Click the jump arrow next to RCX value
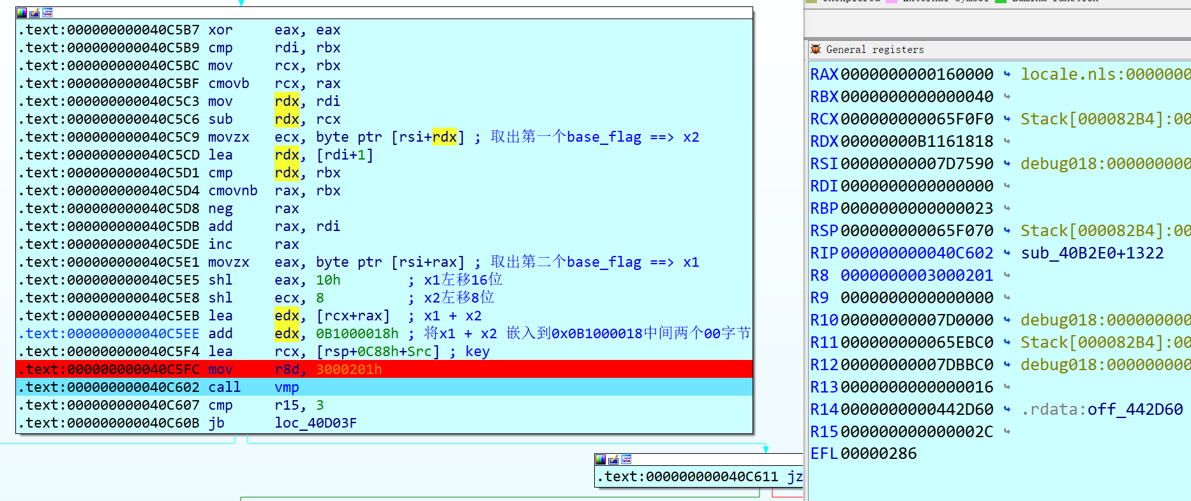 [x=1007, y=119]
